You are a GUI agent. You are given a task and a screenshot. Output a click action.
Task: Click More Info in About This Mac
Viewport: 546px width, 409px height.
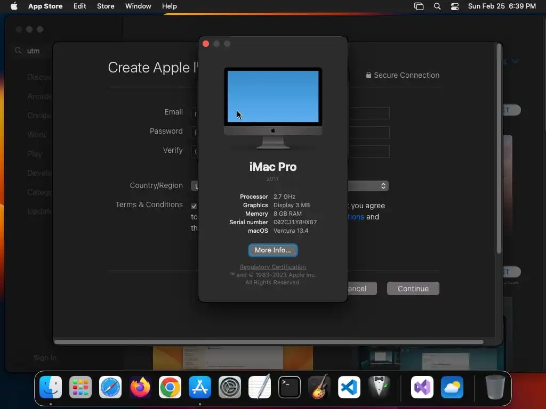272,250
